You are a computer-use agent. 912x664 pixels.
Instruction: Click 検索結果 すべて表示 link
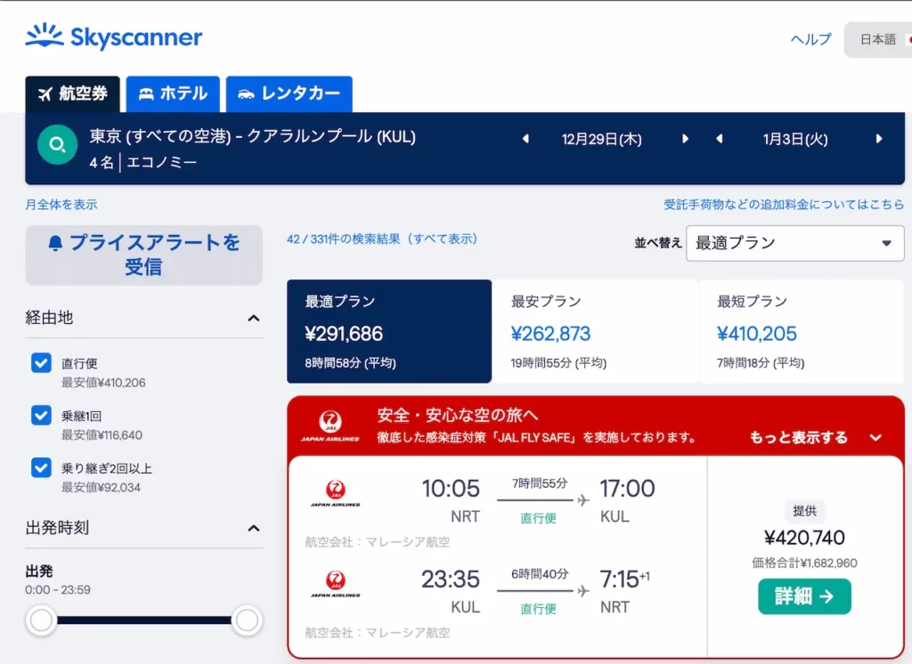pos(382,239)
